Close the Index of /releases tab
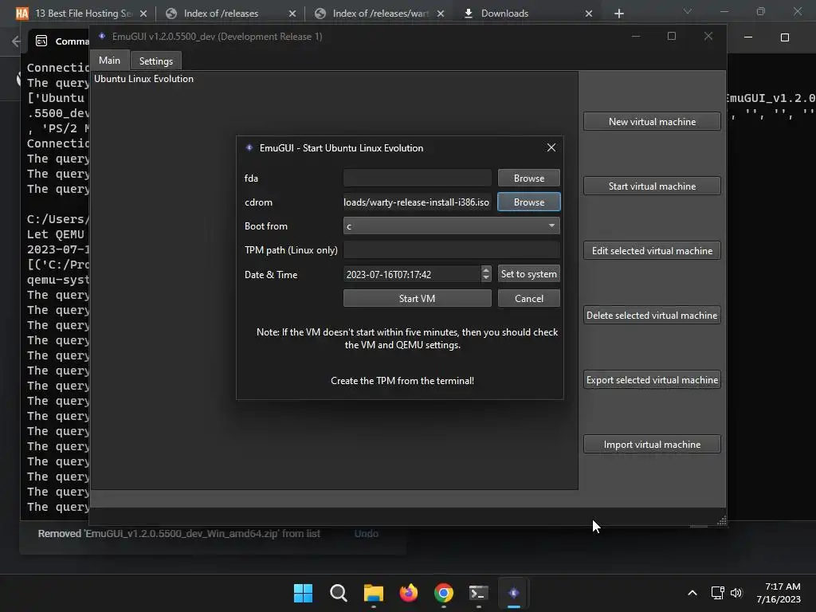This screenshot has width=816, height=612. [x=292, y=14]
